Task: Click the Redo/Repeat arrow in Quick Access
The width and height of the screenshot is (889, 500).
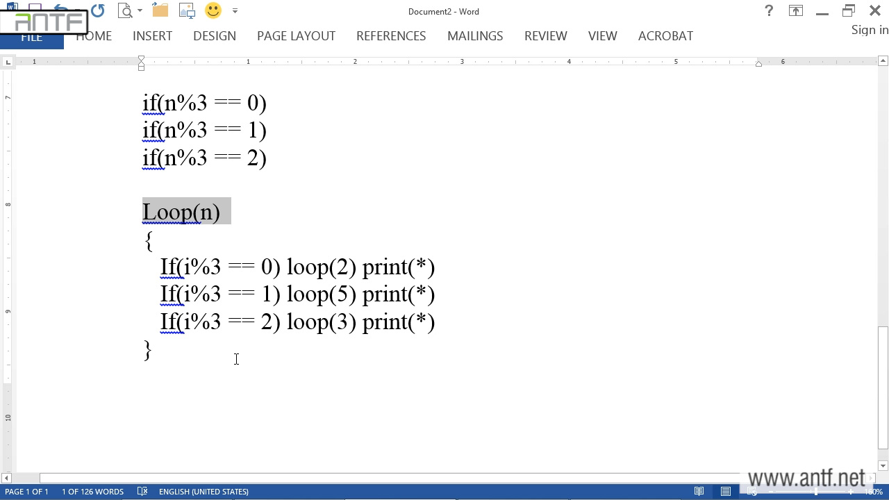Action: tap(98, 10)
